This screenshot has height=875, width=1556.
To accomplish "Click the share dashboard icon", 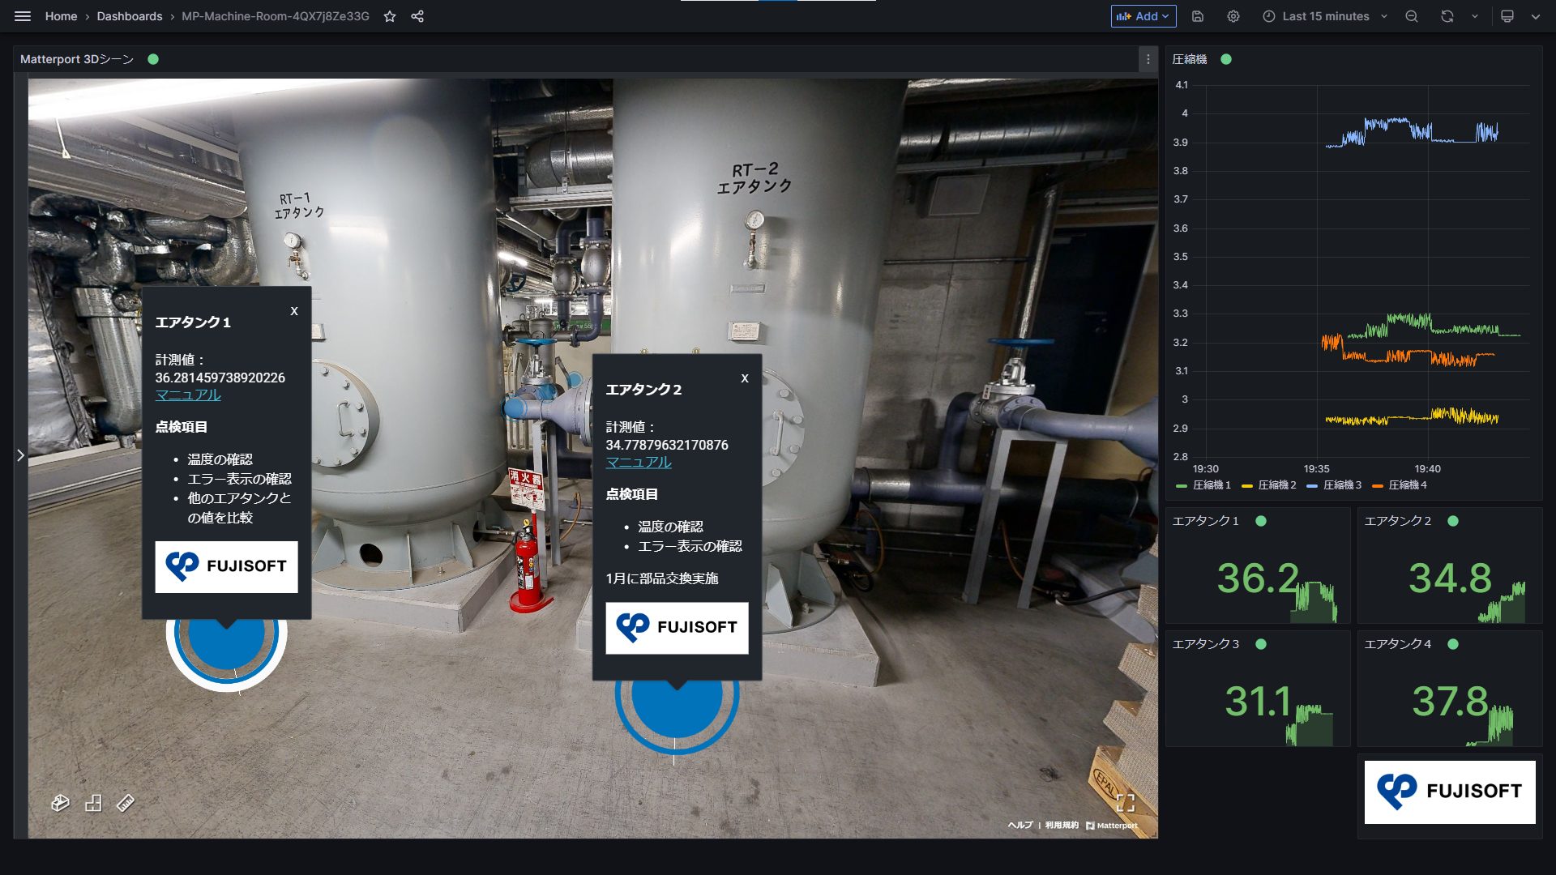I will click(x=417, y=16).
